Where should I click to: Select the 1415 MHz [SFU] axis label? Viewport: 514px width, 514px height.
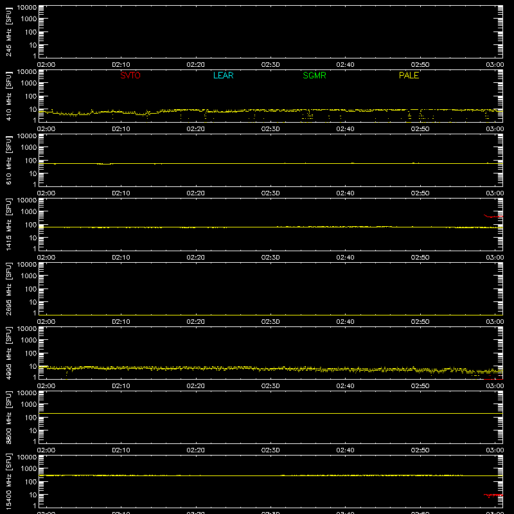pos(9,224)
